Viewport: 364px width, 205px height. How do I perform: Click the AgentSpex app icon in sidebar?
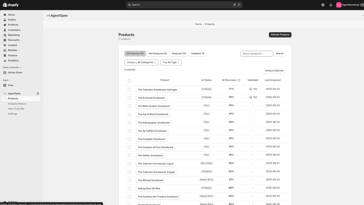(x=5, y=93)
